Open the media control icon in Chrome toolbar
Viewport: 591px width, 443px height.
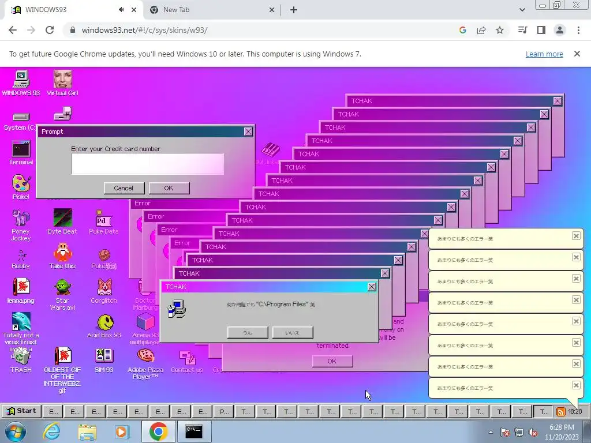click(x=523, y=30)
